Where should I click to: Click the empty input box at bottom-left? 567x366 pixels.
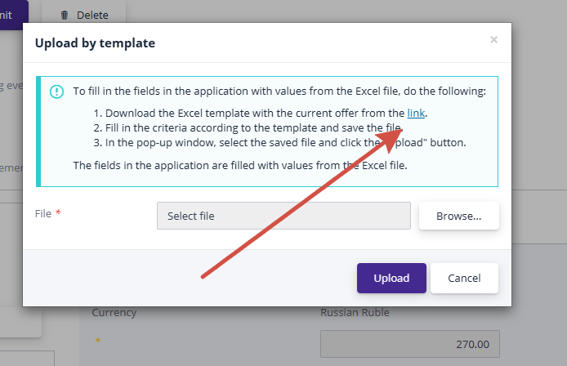coord(27,358)
